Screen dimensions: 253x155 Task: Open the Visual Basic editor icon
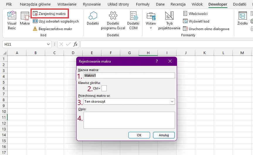pos(12,18)
